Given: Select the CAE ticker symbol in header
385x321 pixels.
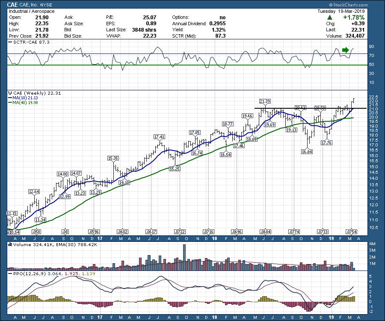Looking at the screenshot, I should pyautogui.click(x=12, y=5).
